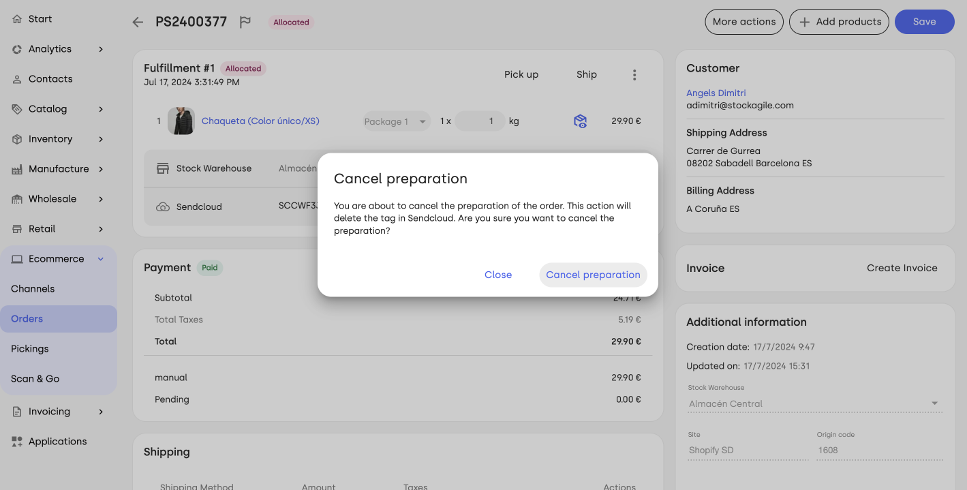This screenshot has height=490, width=967.
Task: Click the plus icon in Add products
Action: pyautogui.click(x=804, y=22)
